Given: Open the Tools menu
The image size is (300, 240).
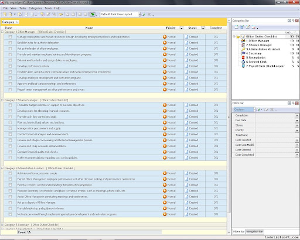Looking at the screenshot, I should (x=48, y=8).
